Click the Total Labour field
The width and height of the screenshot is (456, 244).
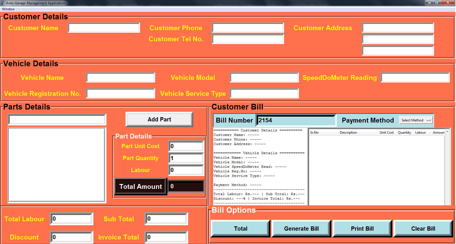pos(71,219)
